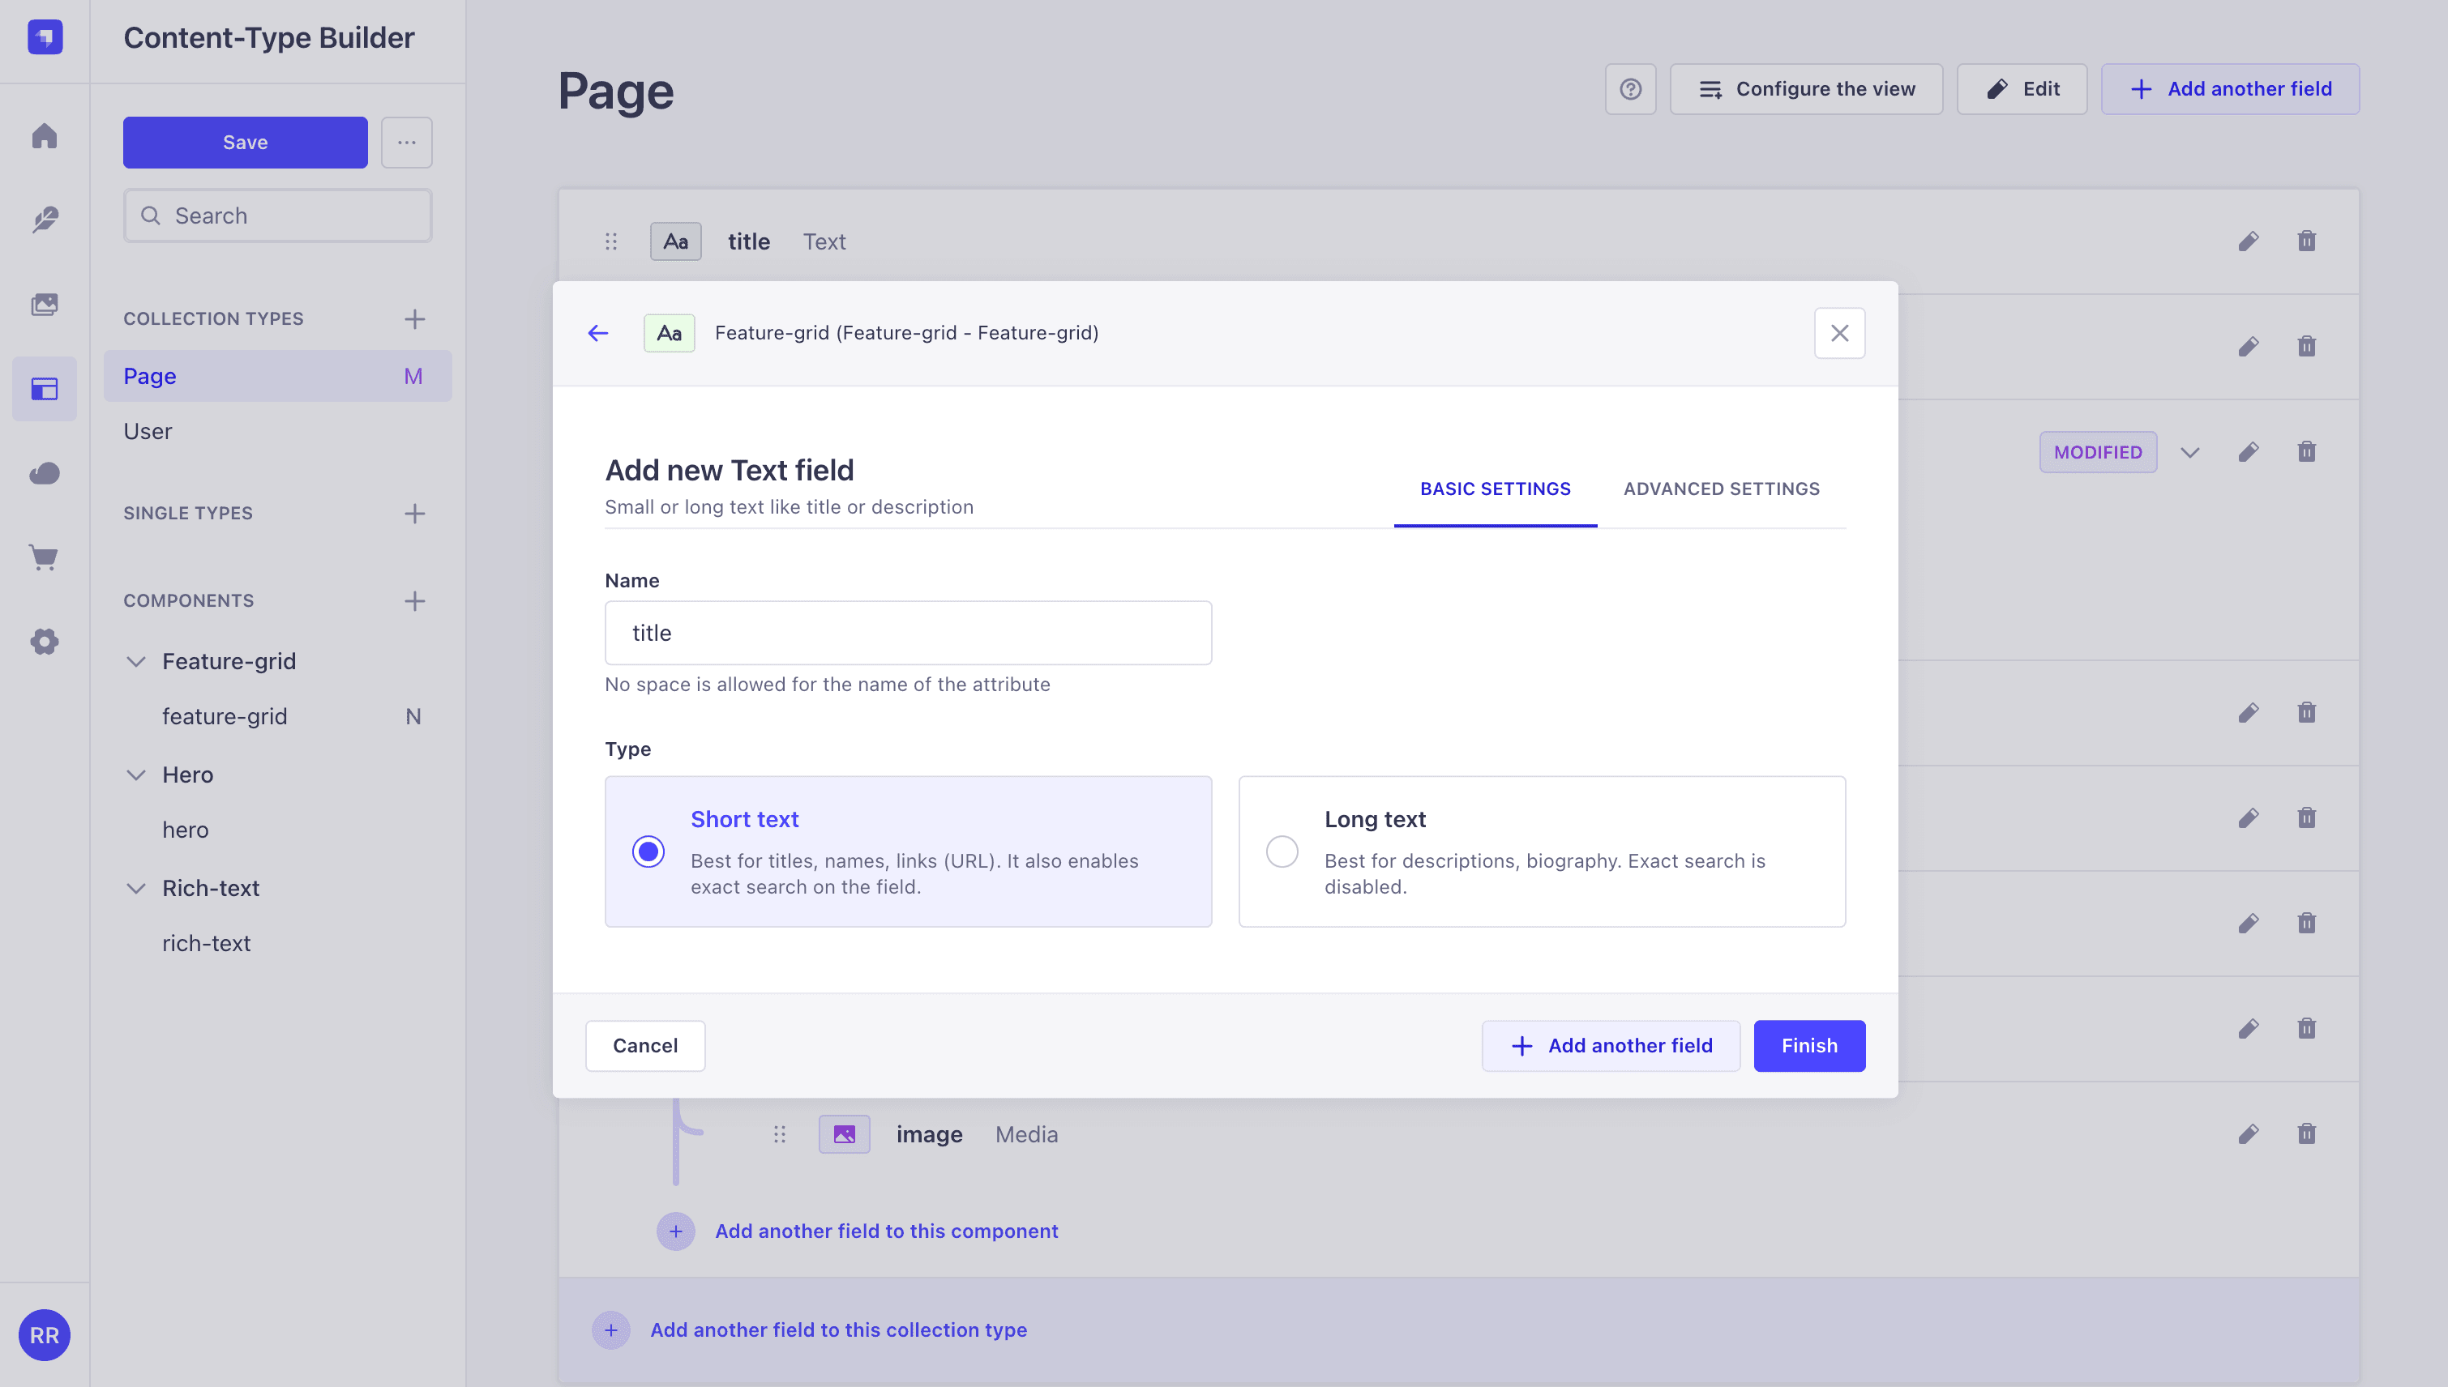
Task: Click the RR user avatar
Action: click(x=45, y=1334)
